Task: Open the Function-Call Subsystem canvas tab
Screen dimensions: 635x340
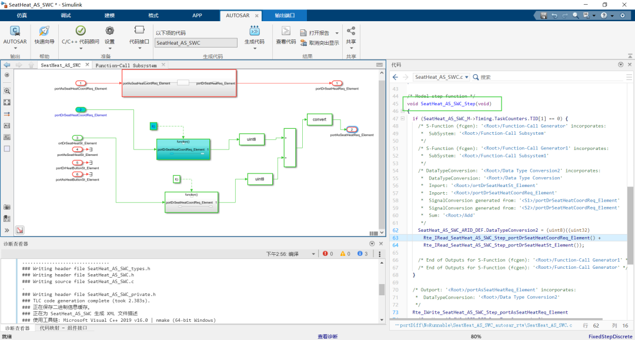Action: (126, 65)
